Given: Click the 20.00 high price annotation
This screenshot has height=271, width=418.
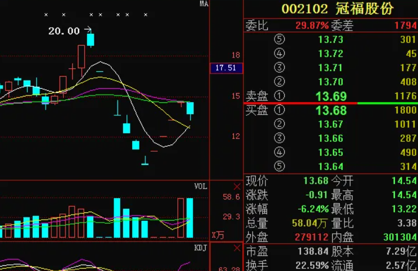Looking at the screenshot, I should [64, 31].
